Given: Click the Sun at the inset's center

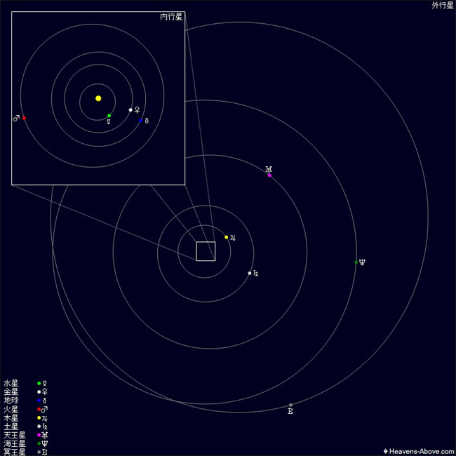Looking at the screenshot, I should tap(98, 98).
